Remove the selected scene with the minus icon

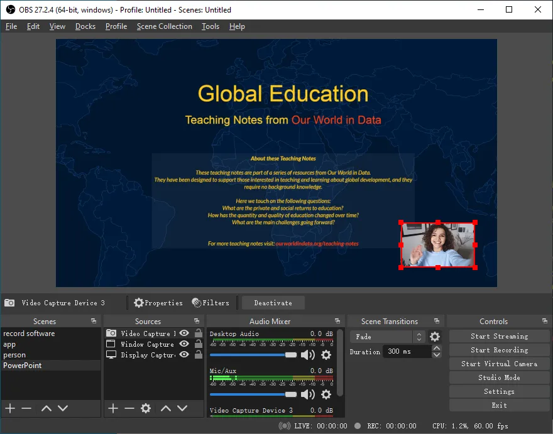[26, 408]
